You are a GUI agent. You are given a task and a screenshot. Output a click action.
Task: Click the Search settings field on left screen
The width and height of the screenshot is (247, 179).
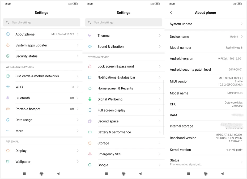coord(41,22)
